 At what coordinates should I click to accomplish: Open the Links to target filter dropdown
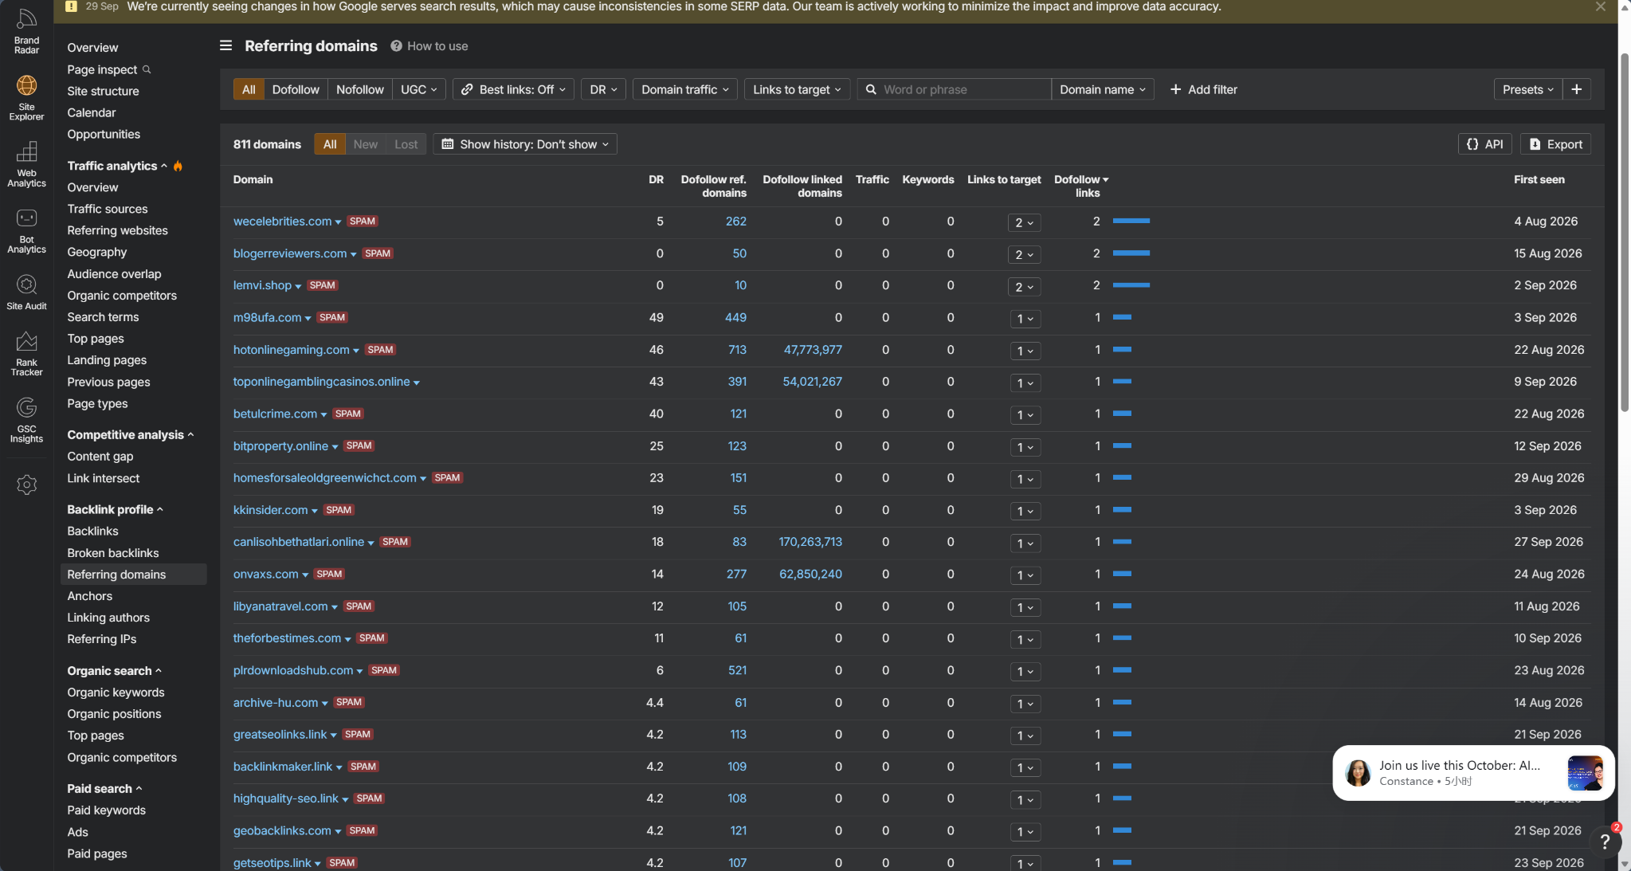798,89
